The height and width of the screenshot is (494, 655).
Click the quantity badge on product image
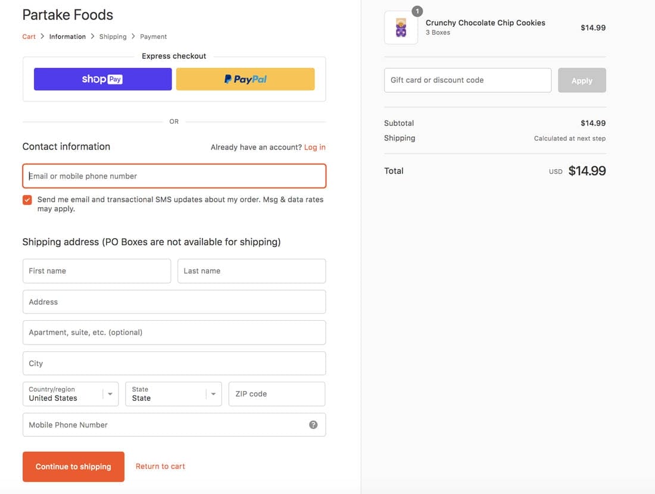point(417,11)
